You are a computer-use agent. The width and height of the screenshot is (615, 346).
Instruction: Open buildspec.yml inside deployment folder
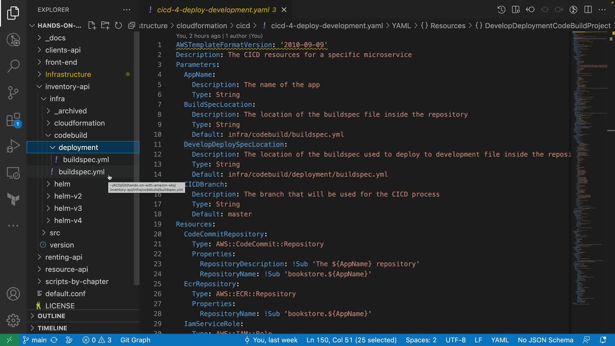coord(86,160)
